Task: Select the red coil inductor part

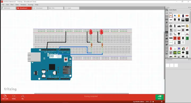Action: (187, 16)
